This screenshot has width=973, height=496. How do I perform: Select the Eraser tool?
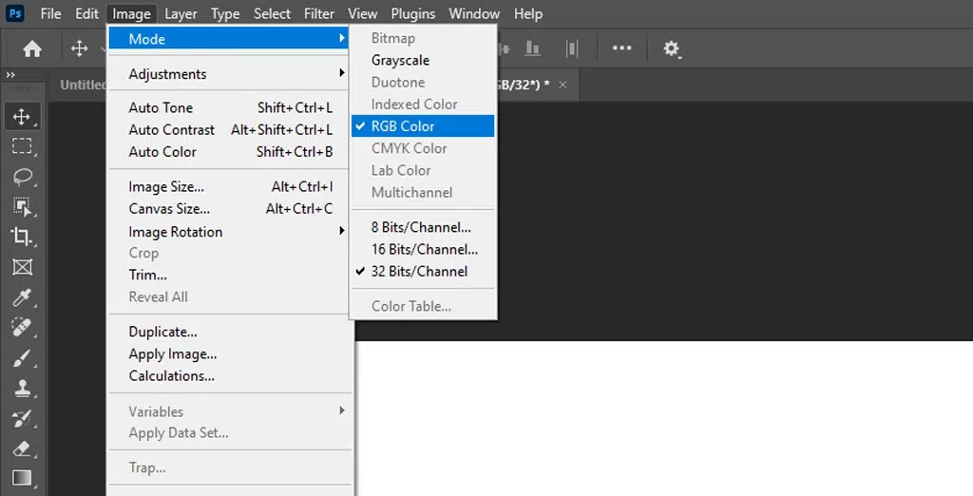coord(23,448)
